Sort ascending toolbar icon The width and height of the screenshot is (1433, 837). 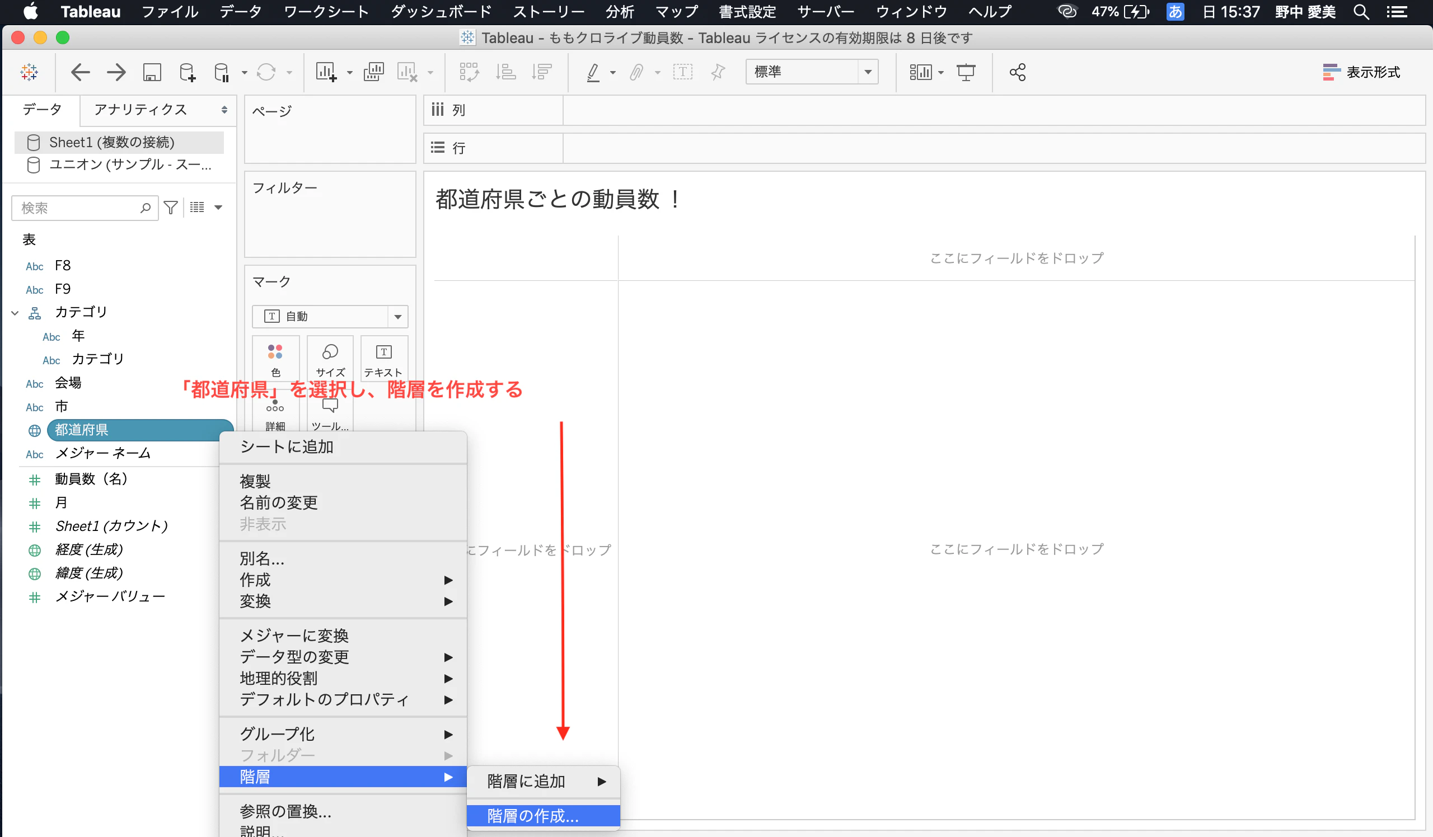(505, 72)
